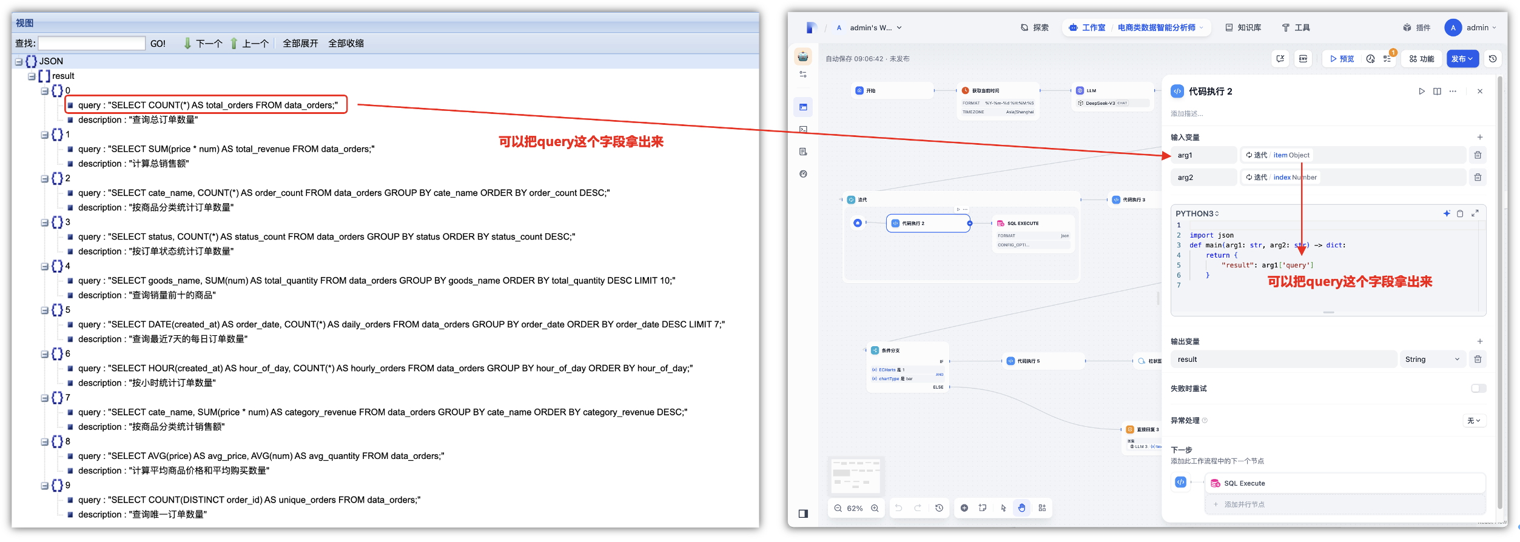This screenshot has width=1520, height=542.
Task: Click the GO! search button
Action: coord(158,44)
